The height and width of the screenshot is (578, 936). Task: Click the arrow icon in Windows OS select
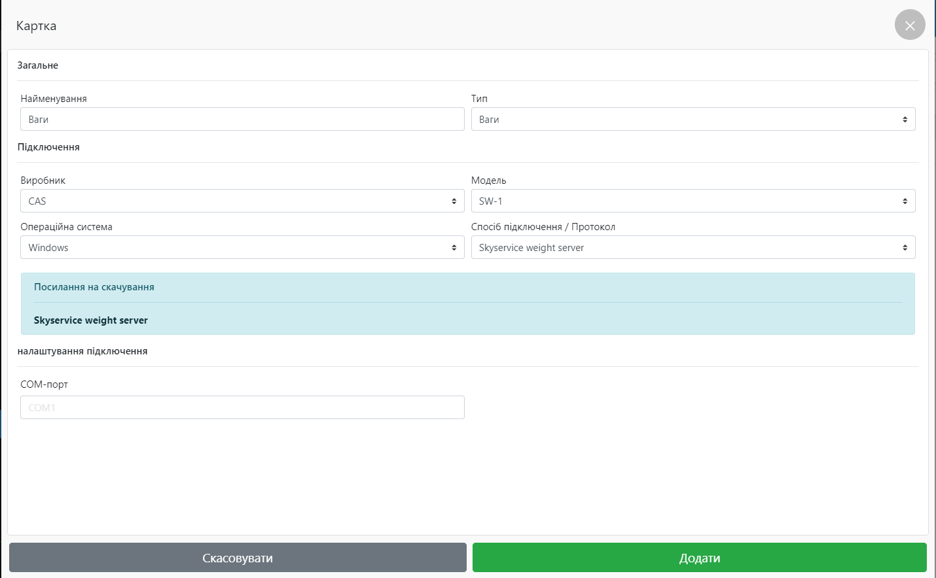pyautogui.click(x=454, y=248)
